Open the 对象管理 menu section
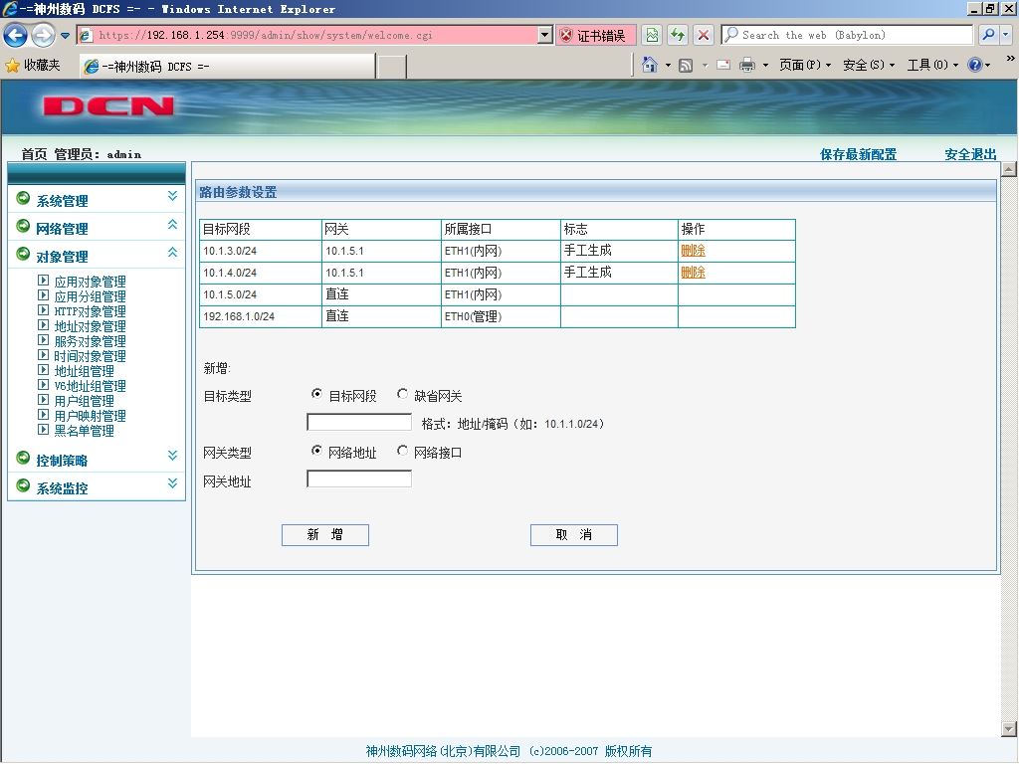The height and width of the screenshot is (764, 1019). tap(62, 257)
